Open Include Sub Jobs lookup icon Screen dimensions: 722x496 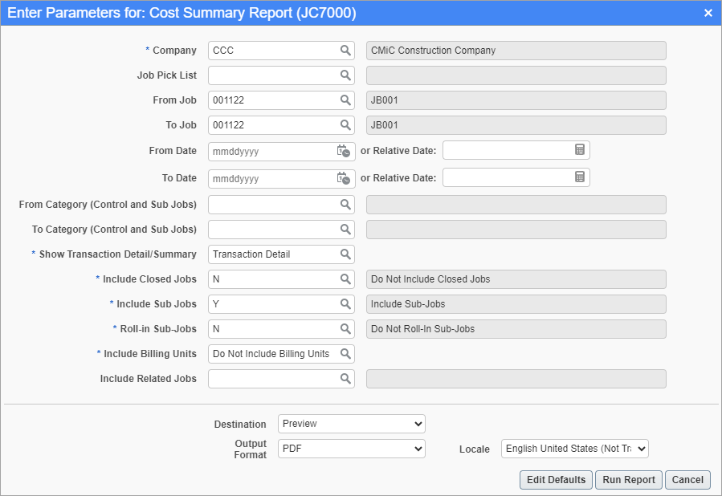[x=345, y=303]
